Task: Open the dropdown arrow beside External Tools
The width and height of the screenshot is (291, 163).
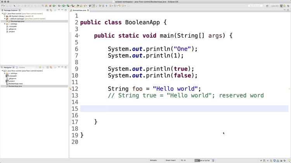Action: click(x=74, y=6)
